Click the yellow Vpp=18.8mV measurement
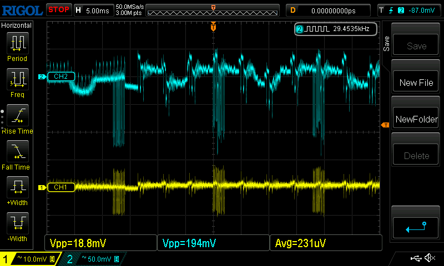 point(78,243)
